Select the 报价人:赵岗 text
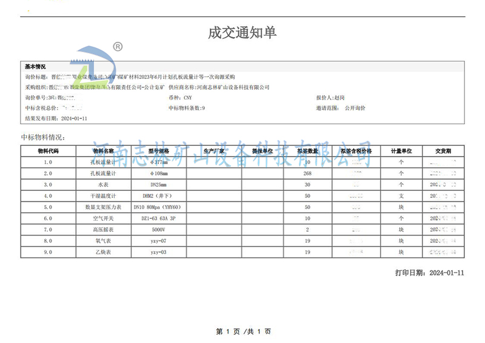Image resolution: width=485 pixels, height=343 pixels. [330, 98]
